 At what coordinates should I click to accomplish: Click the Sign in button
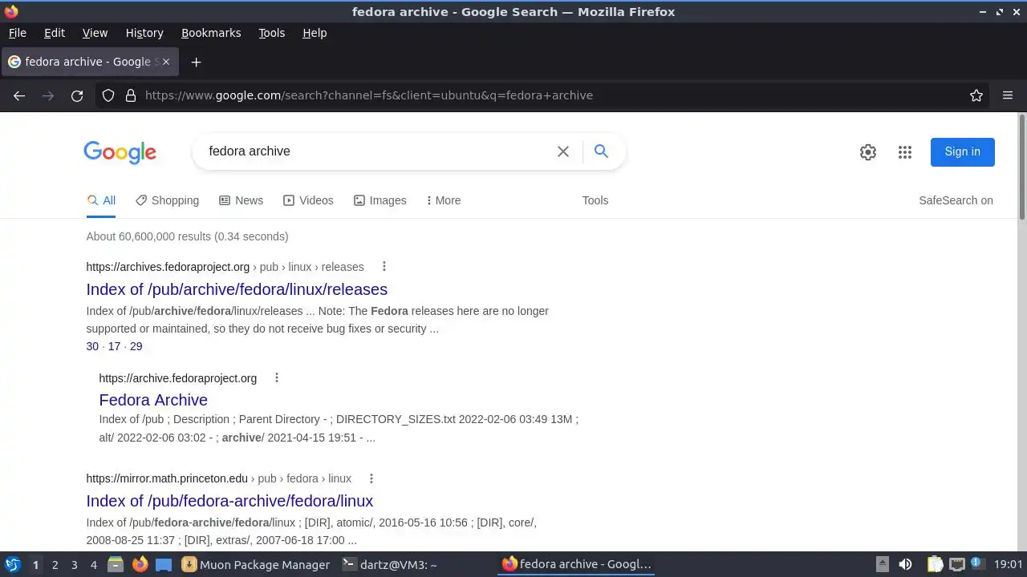tap(962, 152)
